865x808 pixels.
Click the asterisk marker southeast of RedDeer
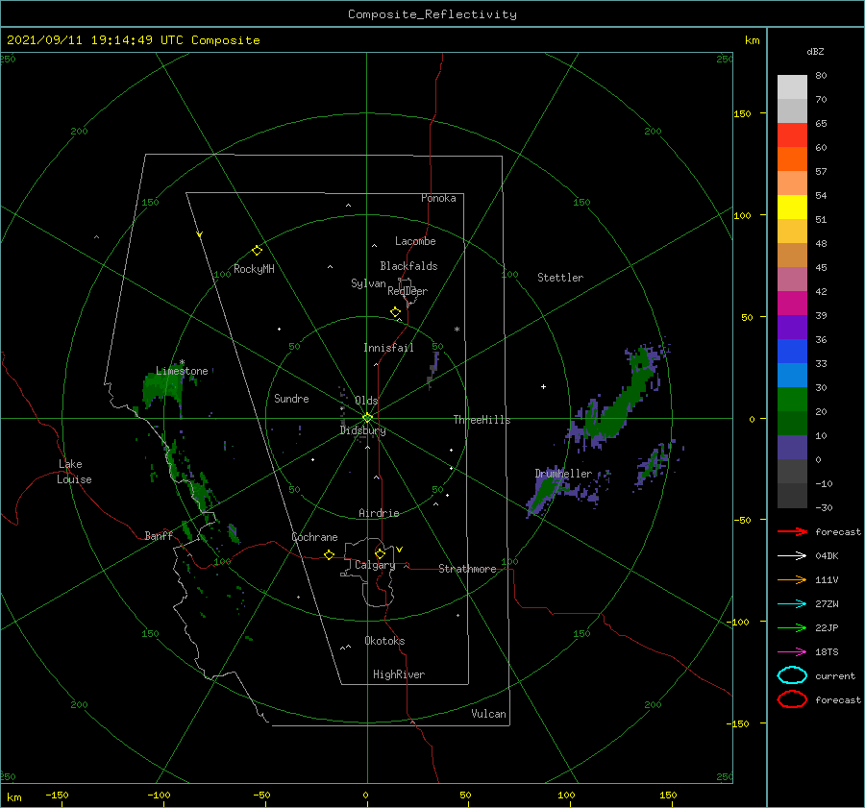point(457,330)
